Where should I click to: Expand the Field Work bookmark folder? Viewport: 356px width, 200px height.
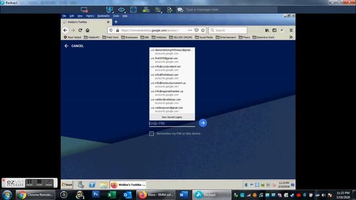click(110, 37)
